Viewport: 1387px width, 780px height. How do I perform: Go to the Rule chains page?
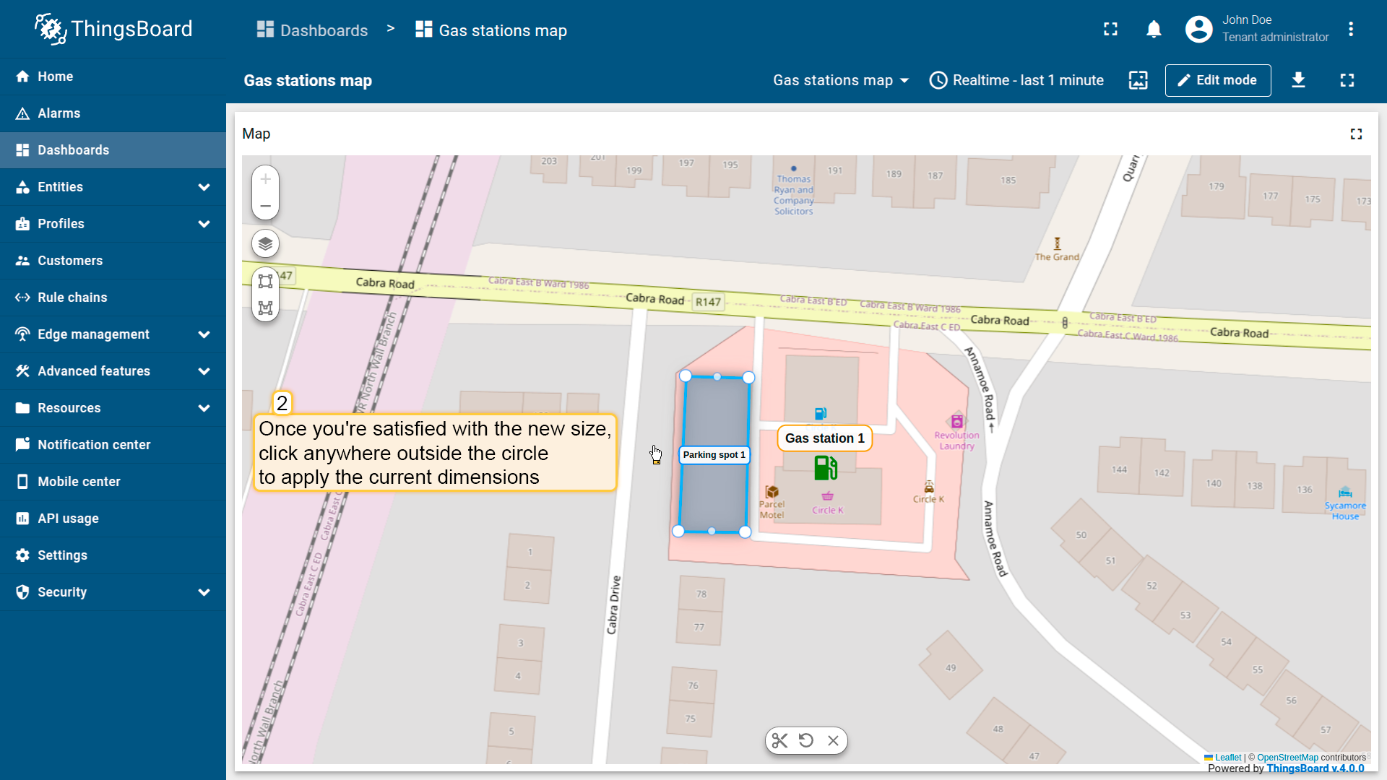pos(72,298)
